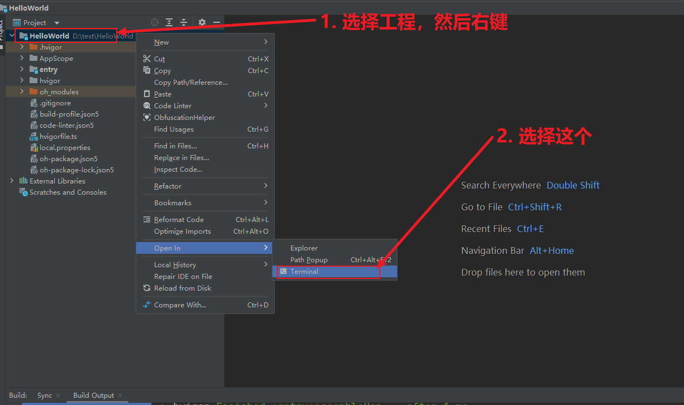Click the Paste clipboard icon
Screen dimensions: 684x405
click(x=147, y=94)
